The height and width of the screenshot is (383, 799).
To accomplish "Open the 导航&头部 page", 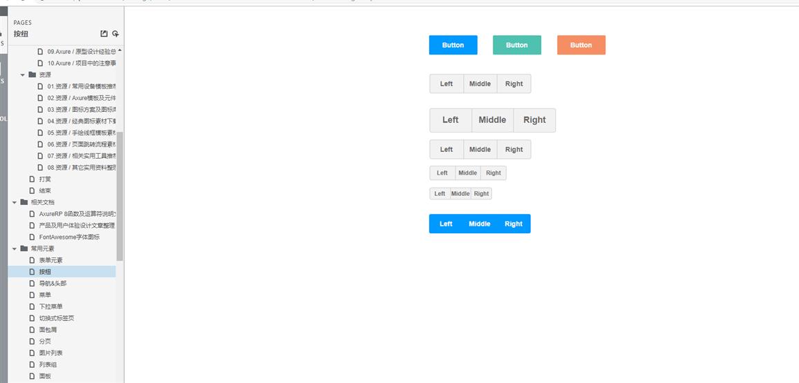I will click(53, 284).
